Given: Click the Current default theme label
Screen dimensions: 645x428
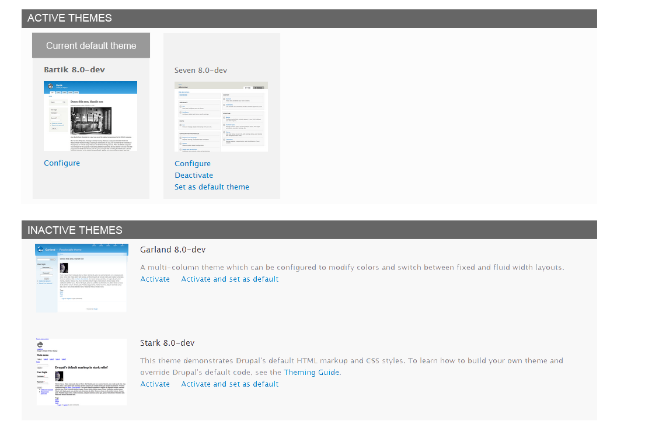Looking at the screenshot, I should 91,45.
